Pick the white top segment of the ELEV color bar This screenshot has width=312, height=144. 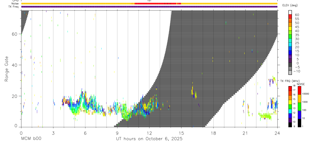point(290,12)
